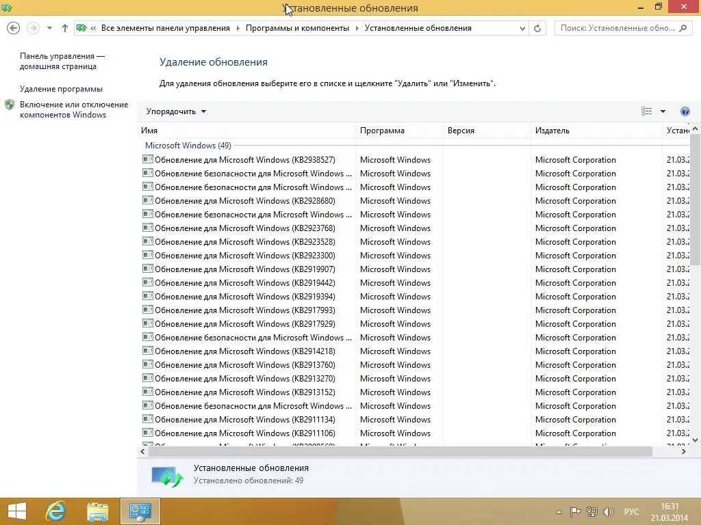The image size is (701, 525).
Task: Select update KB2917993
Action: click(245, 310)
